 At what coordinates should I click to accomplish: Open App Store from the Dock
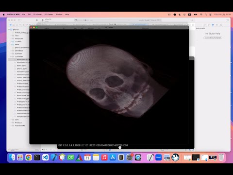113,157
